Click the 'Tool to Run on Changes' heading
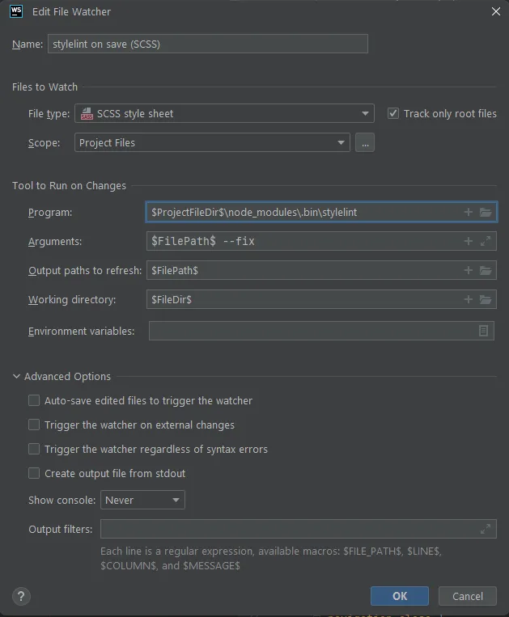 (x=69, y=186)
